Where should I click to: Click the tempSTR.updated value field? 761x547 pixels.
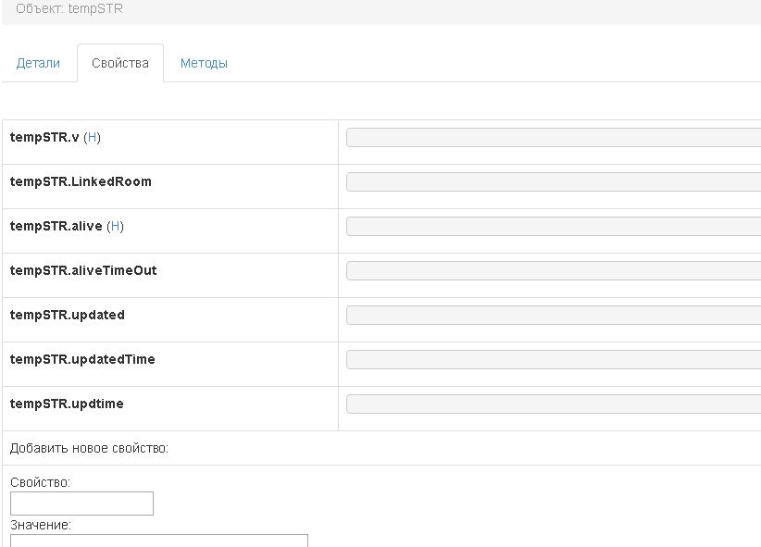point(553,316)
